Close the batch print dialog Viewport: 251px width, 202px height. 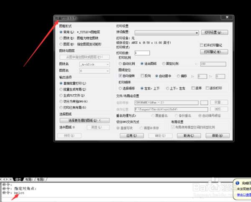tap(227, 17)
